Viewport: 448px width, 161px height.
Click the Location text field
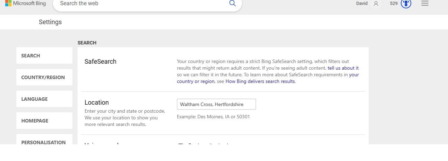coord(216,104)
